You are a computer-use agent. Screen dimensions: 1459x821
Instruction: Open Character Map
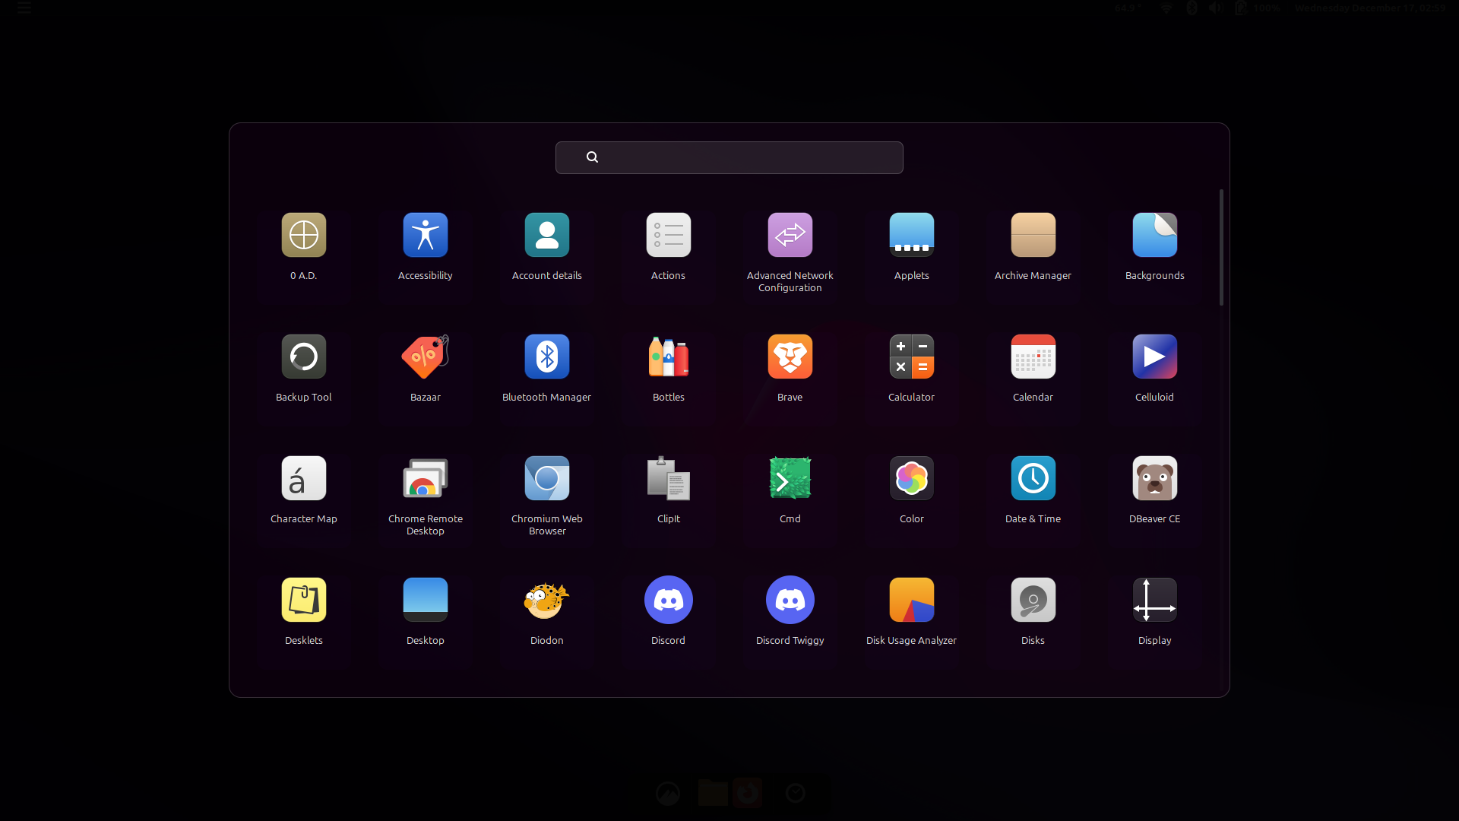[303, 479]
